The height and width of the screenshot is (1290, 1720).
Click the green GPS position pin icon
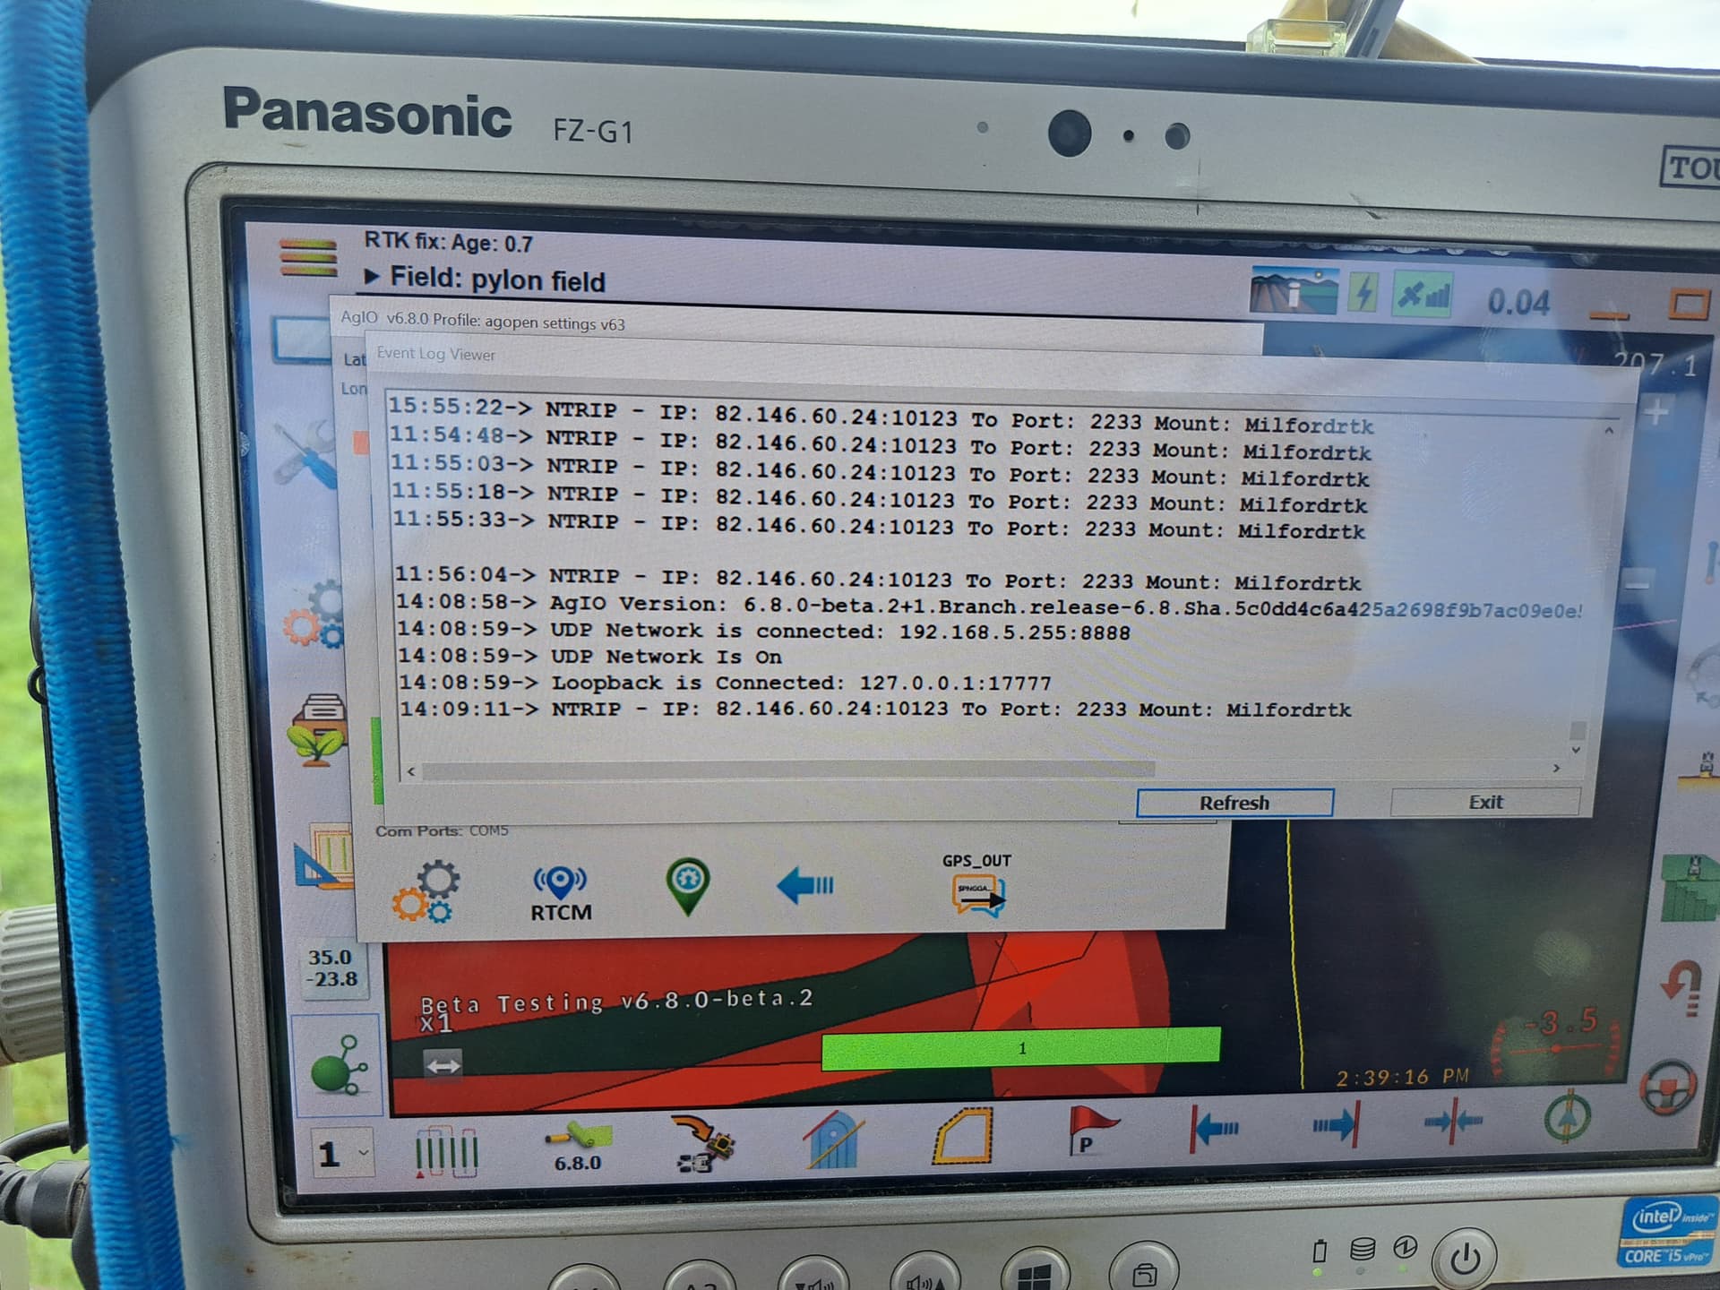[688, 886]
